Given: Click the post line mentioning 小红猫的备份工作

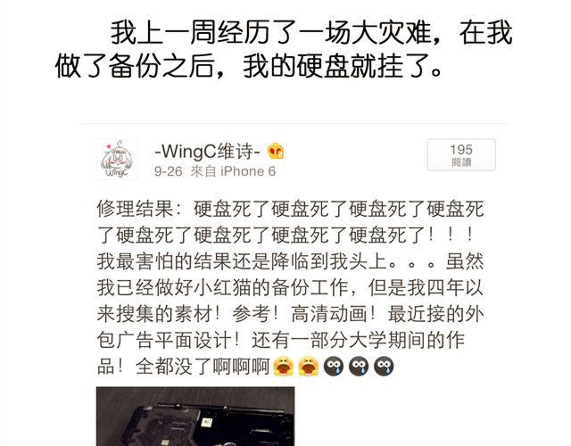Looking at the screenshot, I should click(x=290, y=287).
